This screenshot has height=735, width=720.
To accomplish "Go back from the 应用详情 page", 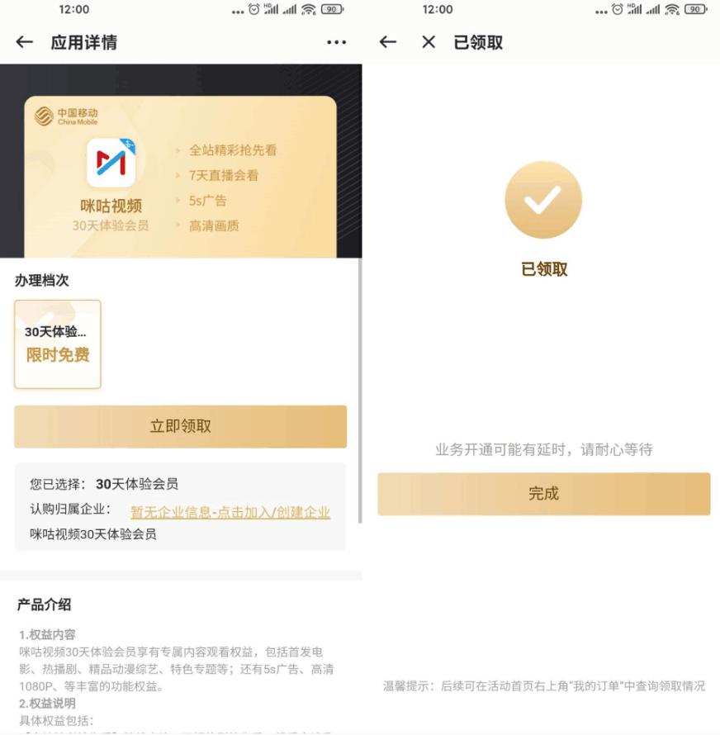I will [25, 42].
